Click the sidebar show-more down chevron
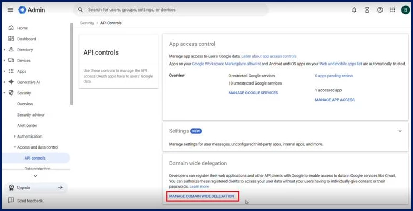This screenshot has width=413, height=211. pyautogui.click(x=36, y=176)
